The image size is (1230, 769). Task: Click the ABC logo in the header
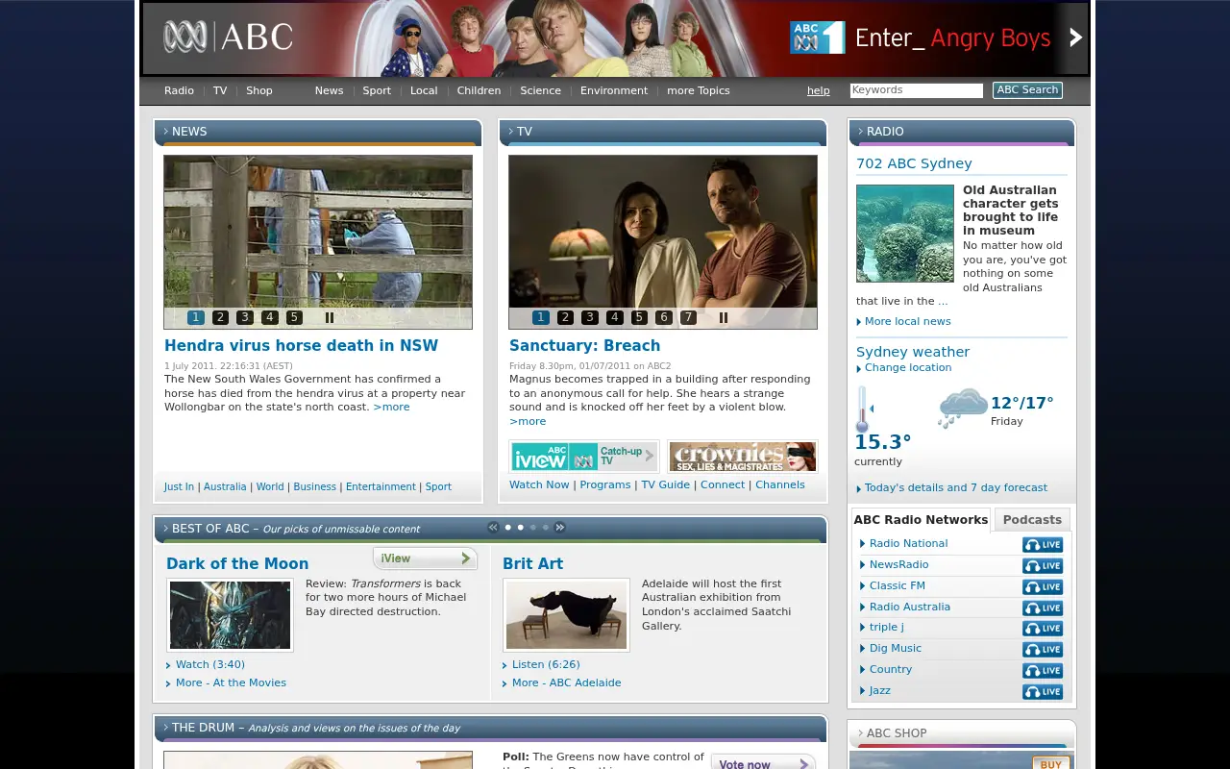pyautogui.click(x=228, y=37)
